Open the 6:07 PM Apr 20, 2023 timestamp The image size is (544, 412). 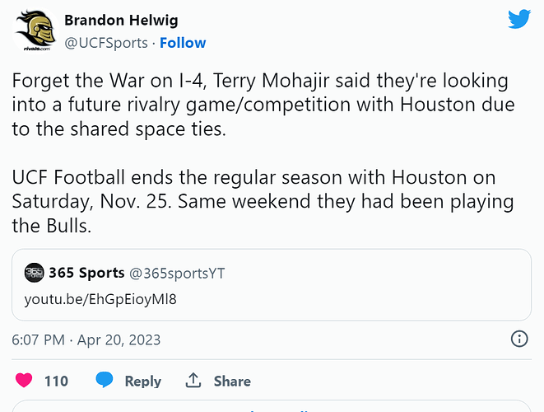pyautogui.click(x=86, y=339)
